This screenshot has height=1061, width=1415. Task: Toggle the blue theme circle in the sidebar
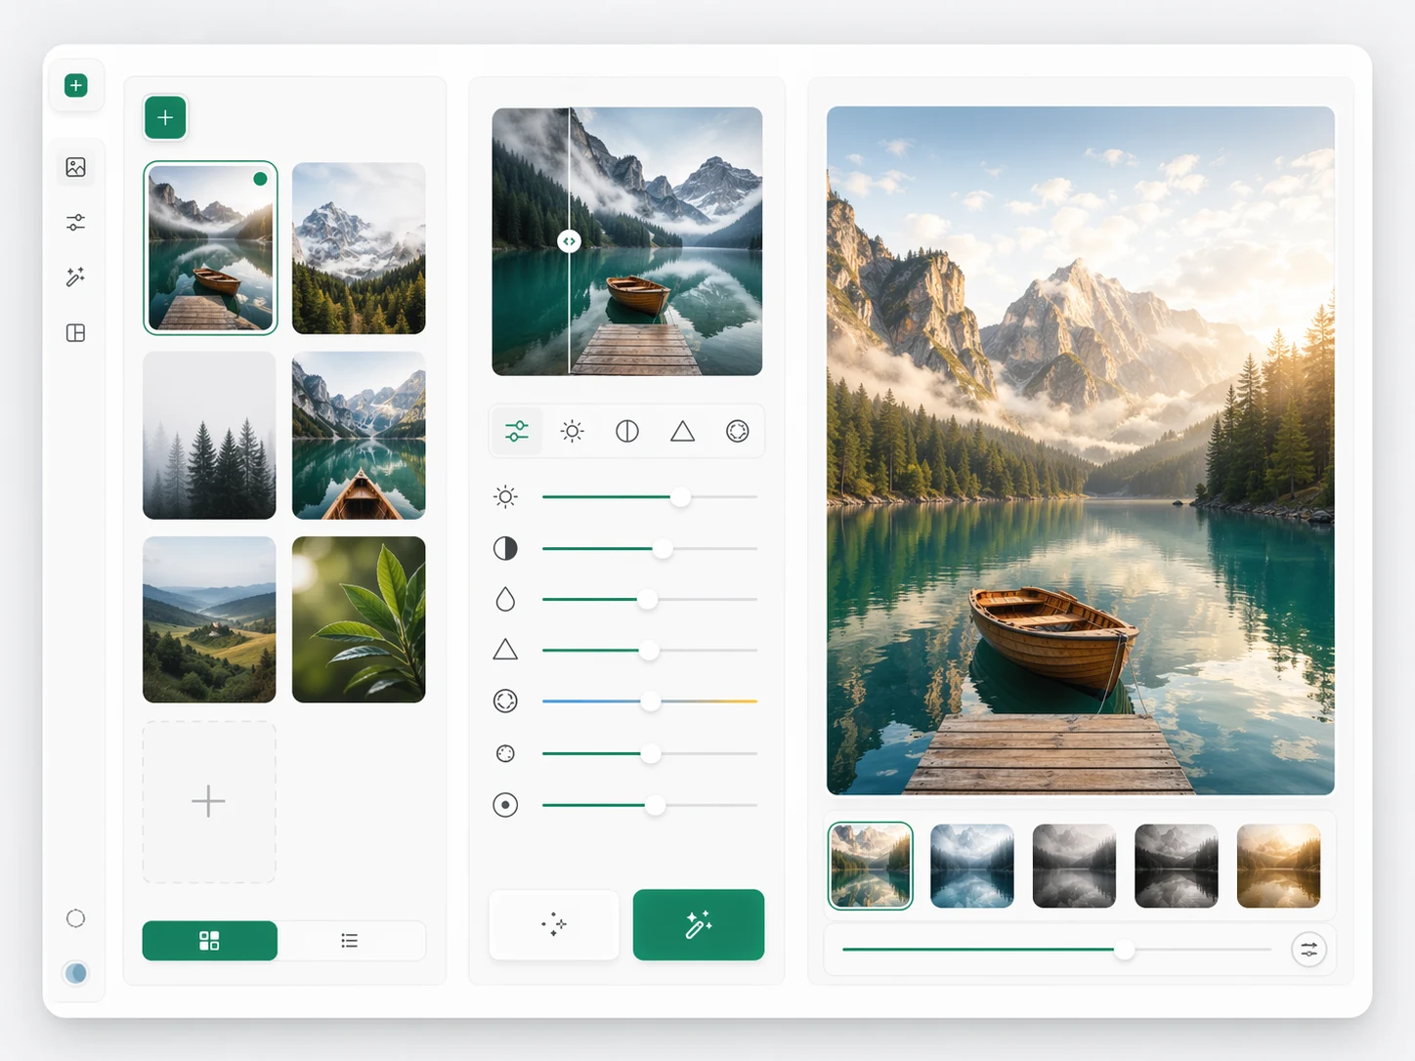coord(76,973)
